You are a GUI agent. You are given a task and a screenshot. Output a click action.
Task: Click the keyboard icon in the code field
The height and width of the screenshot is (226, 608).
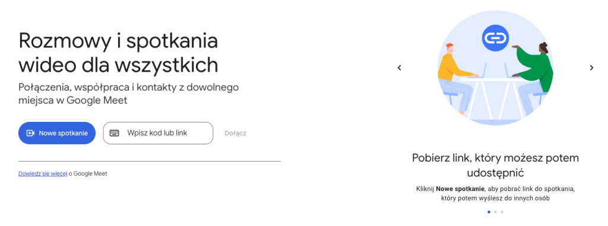[x=114, y=133]
